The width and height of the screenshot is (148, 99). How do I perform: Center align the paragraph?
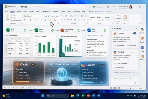click(x=65, y=20)
